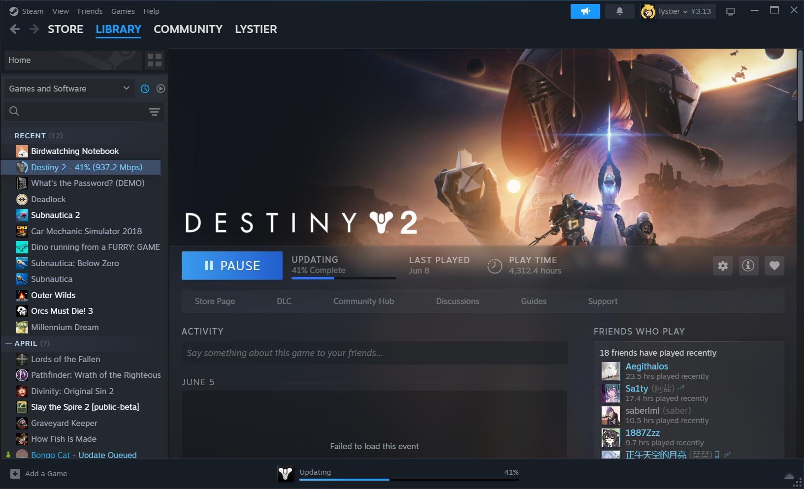Select Destiny 2 - 41% in the library list
804x489 pixels.
(81, 167)
